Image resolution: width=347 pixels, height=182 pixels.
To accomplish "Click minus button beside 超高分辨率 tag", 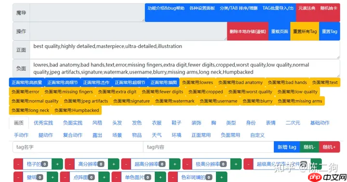I will pyautogui.click(x=126, y=164).
